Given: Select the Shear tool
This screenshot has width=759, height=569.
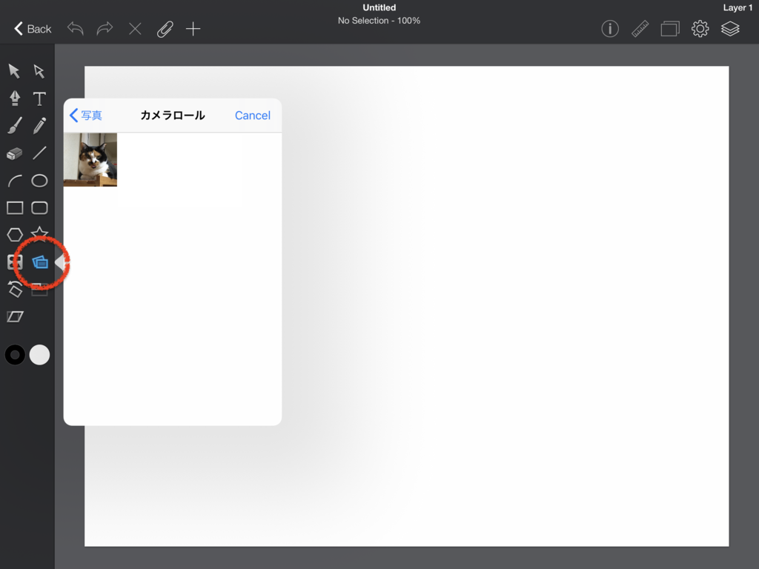Looking at the screenshot, I should [x=15, y=316].
